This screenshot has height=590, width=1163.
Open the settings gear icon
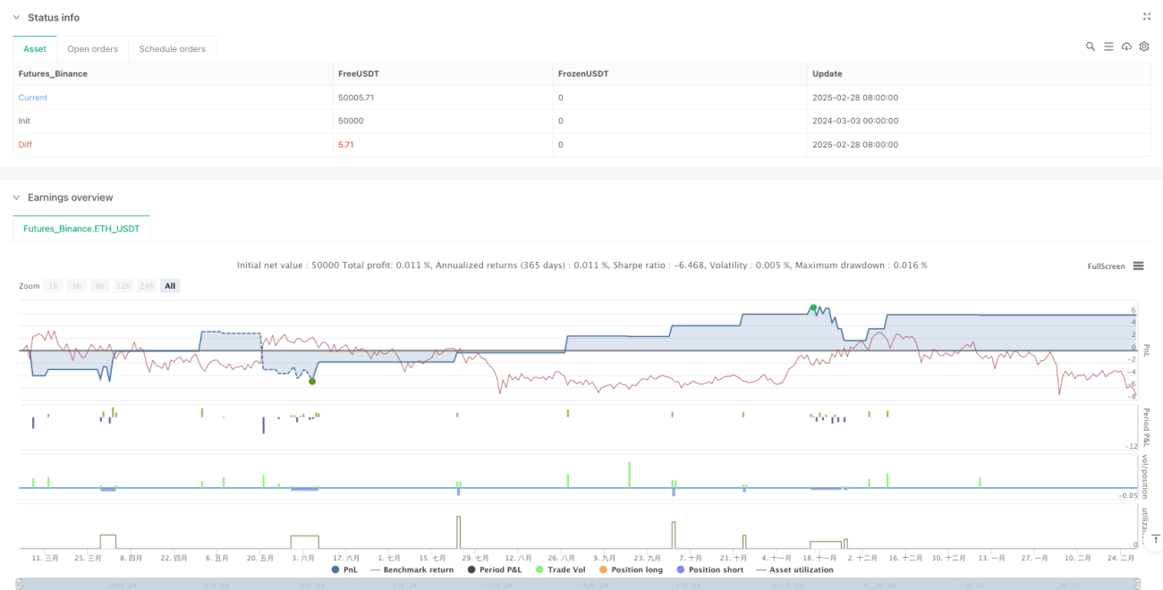click(x=1143, y=46)
